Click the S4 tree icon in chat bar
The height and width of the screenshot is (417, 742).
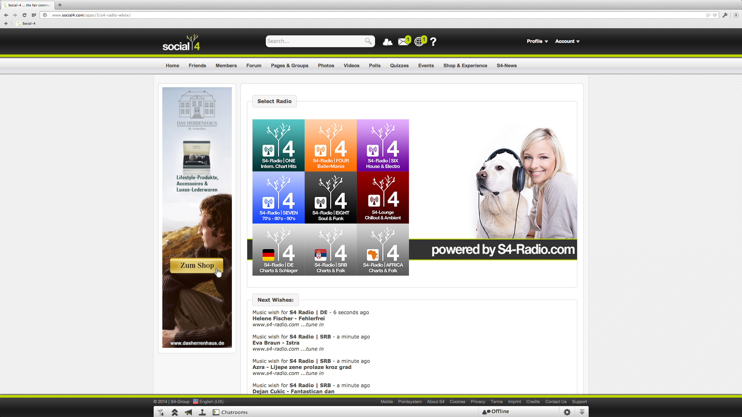click(x=161, y=412)
